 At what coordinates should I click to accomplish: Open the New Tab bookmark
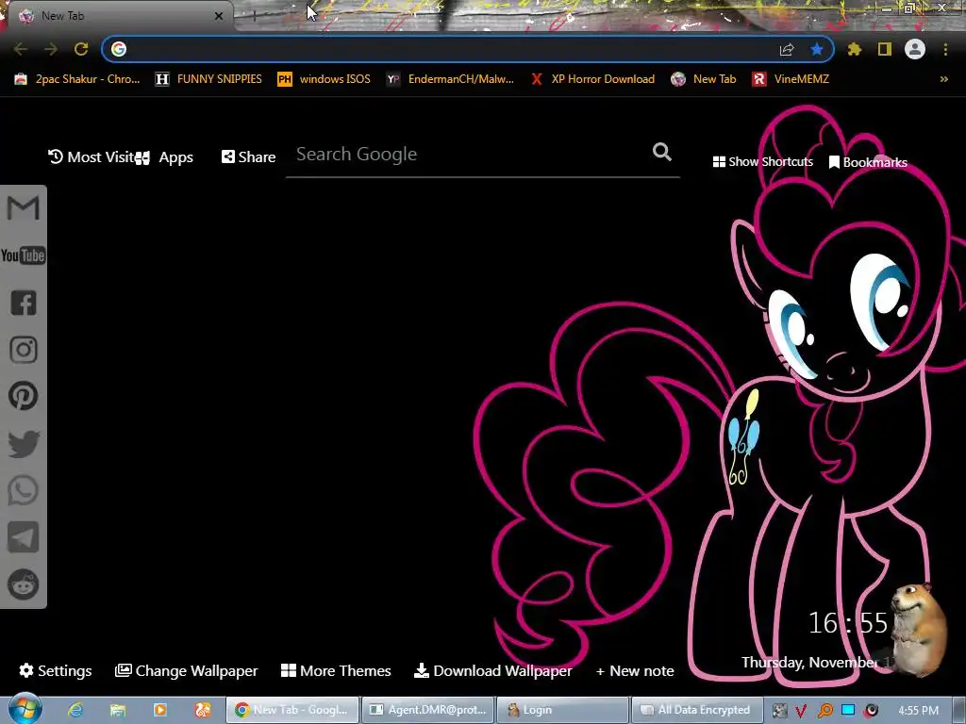[704, 79]
